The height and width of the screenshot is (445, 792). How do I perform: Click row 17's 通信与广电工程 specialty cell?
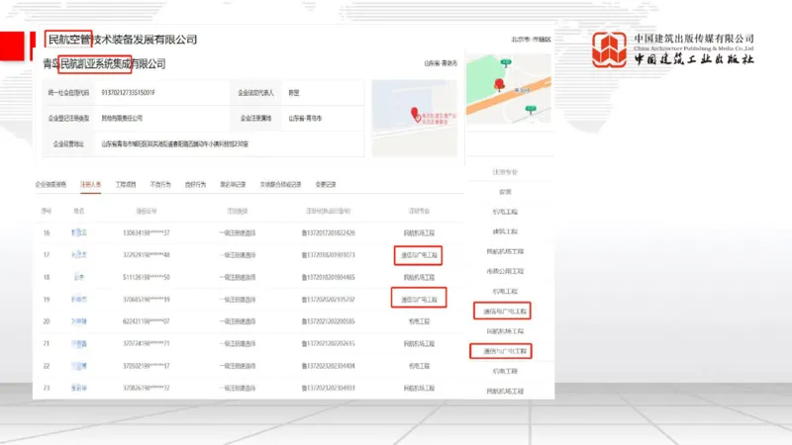pyautogui.click(x=419, y=255)
